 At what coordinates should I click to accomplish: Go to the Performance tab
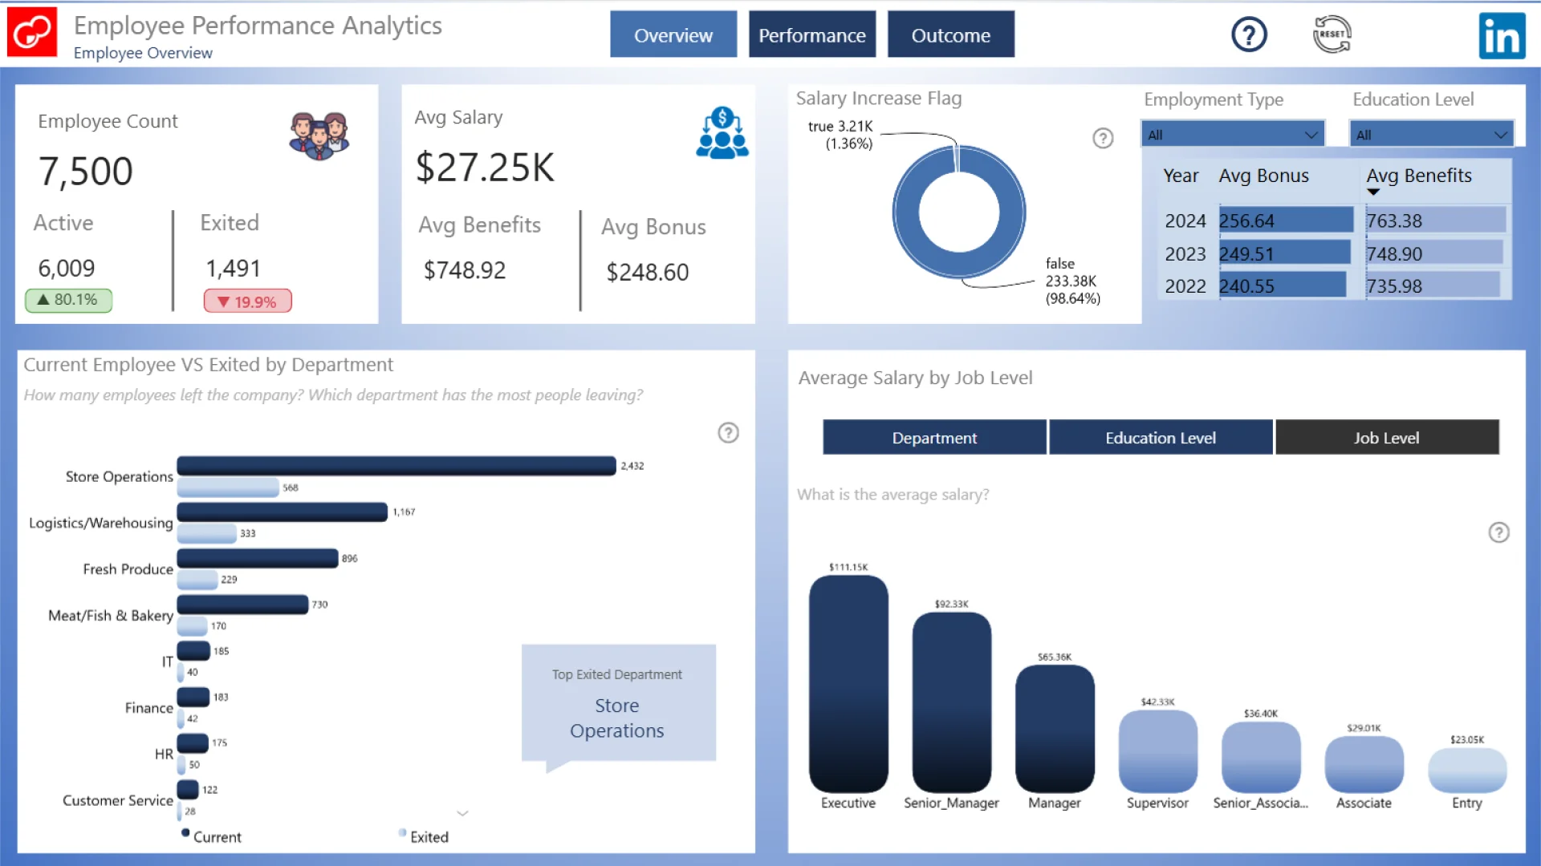coord(811,35)
